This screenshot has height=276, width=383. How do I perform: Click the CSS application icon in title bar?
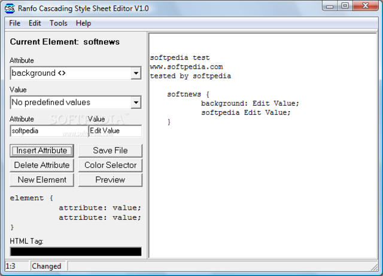point(10,8)
